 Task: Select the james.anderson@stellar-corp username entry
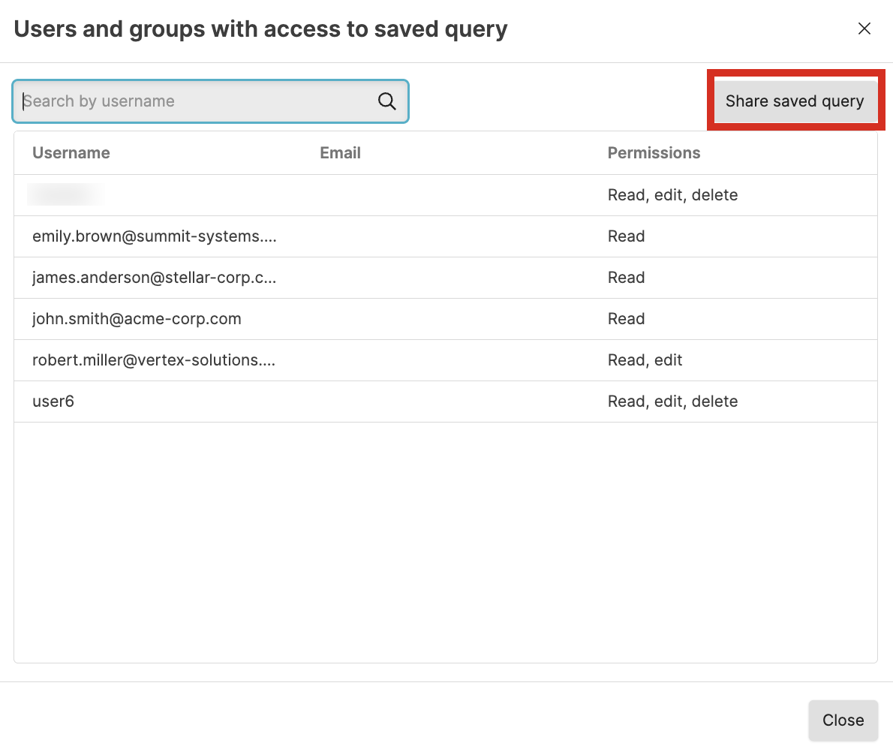point(155,278)
